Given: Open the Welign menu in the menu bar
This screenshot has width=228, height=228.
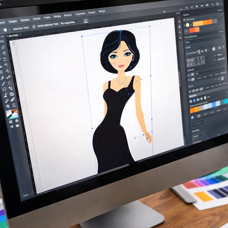Looking at the screenshot, I should (x=102, y=12).
